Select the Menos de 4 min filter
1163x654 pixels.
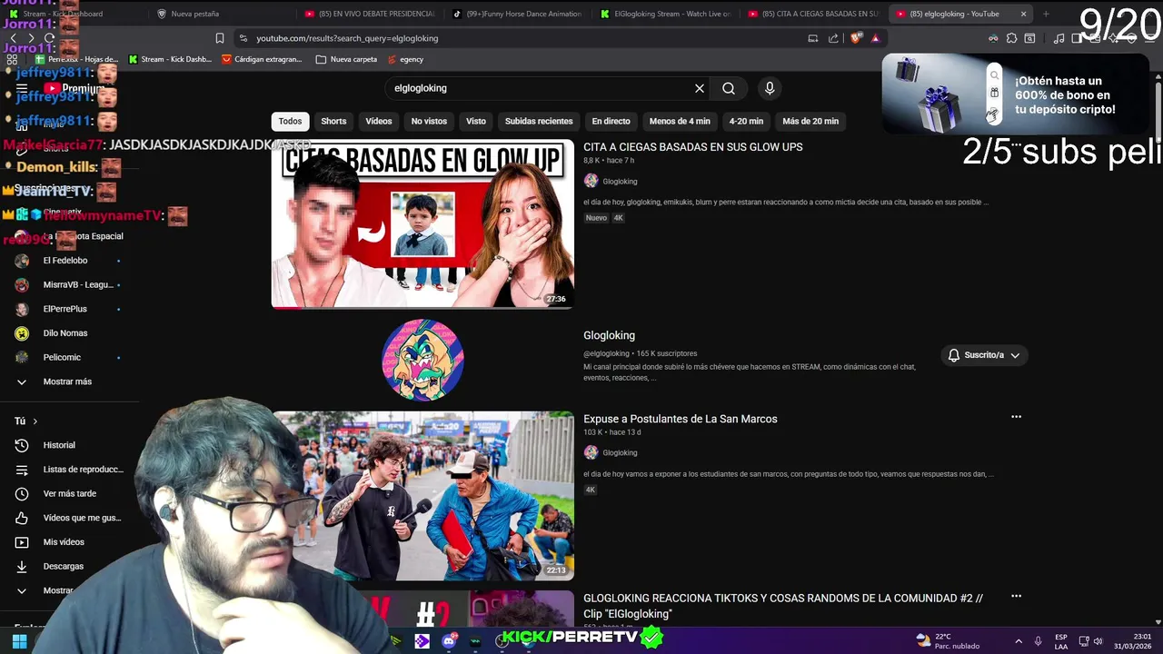pyautogui.click(x=680, y=121)
